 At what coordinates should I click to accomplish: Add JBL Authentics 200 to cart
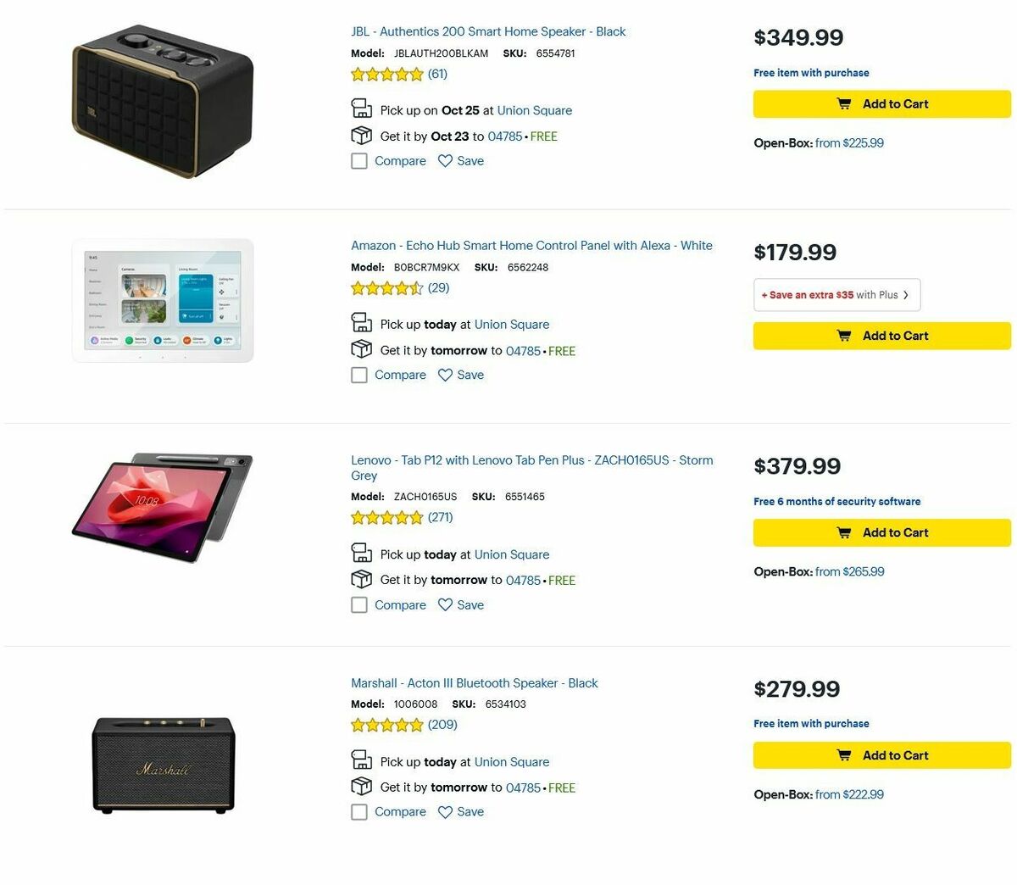pyautogui.click(x=881, y=103)
